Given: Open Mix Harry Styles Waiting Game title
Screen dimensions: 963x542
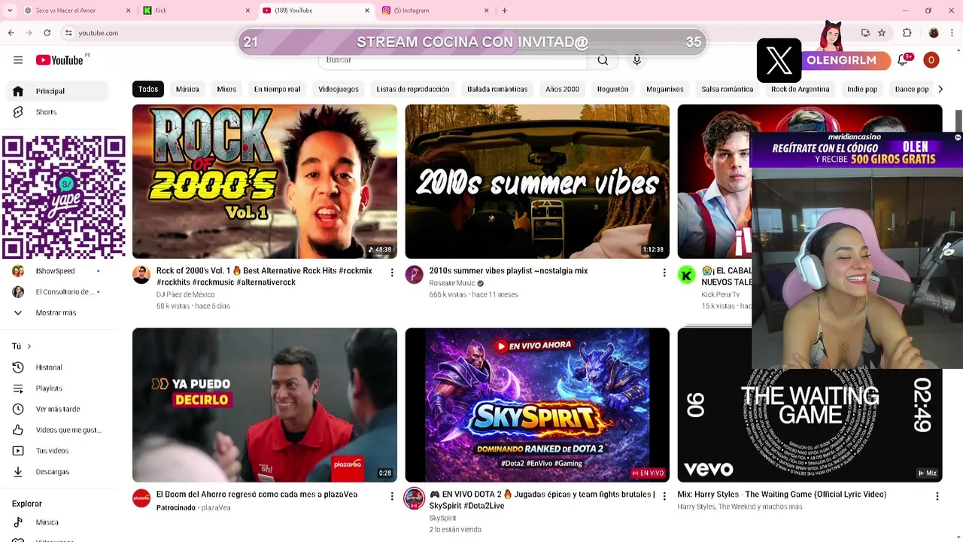Looking at the screenshot, I should coord(782,495).
